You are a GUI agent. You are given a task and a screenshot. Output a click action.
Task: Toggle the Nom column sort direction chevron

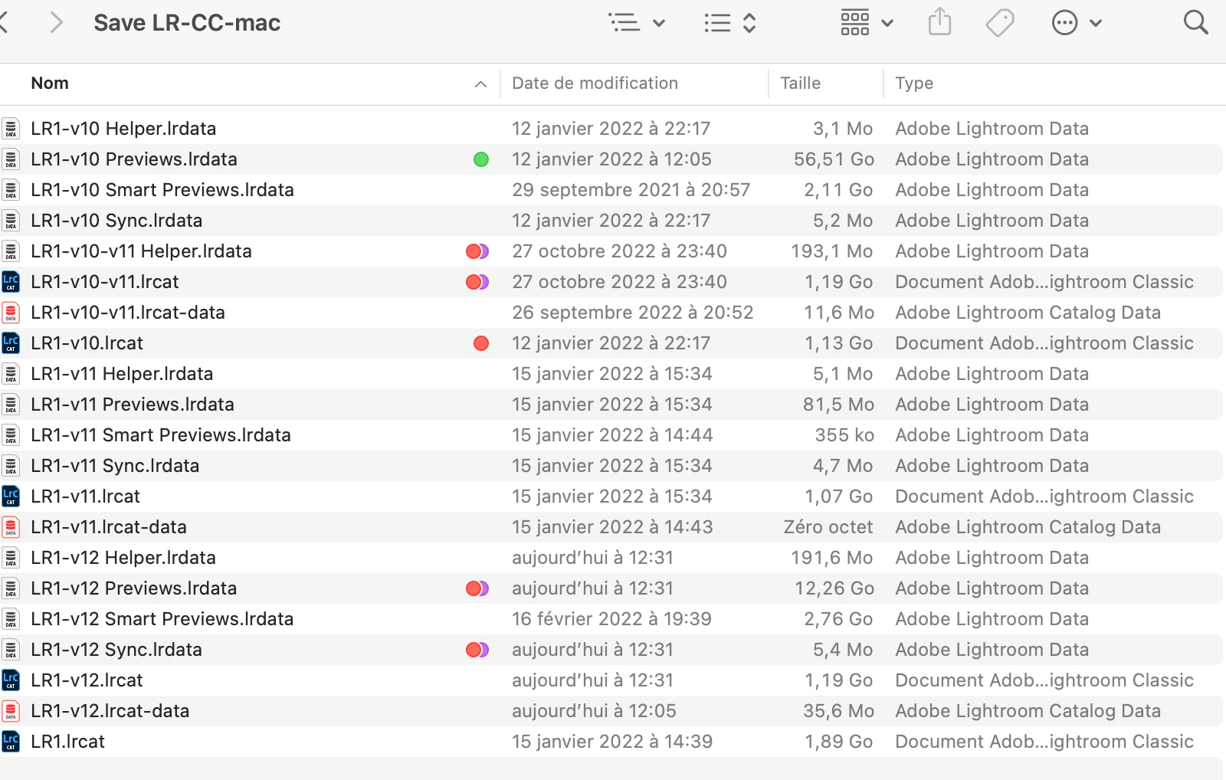pyautogui.click(x=480, y=84)
